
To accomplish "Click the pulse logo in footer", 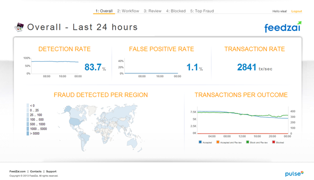I will coord(294,174).
